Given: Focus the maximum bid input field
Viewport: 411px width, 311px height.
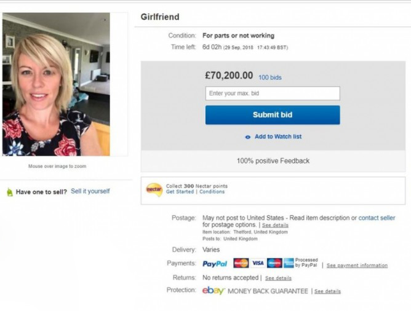Looking at the screenshot, I should 272,93.
